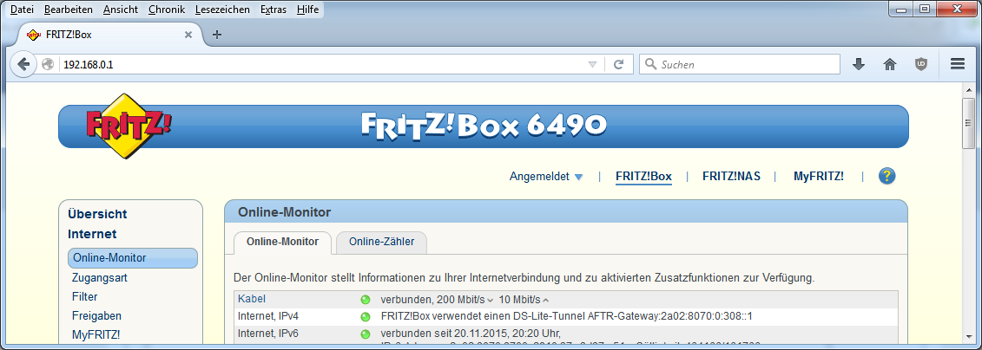Click the blue help question mark icon
Image resolution: width=982 pixels, height=350 pixels.
[x=886, y=176]
